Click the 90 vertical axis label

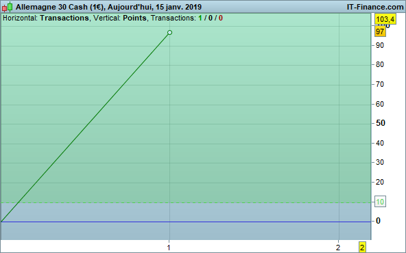[x=380, y=45]
